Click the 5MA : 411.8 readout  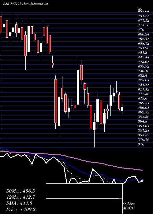(x=19, y=203)
